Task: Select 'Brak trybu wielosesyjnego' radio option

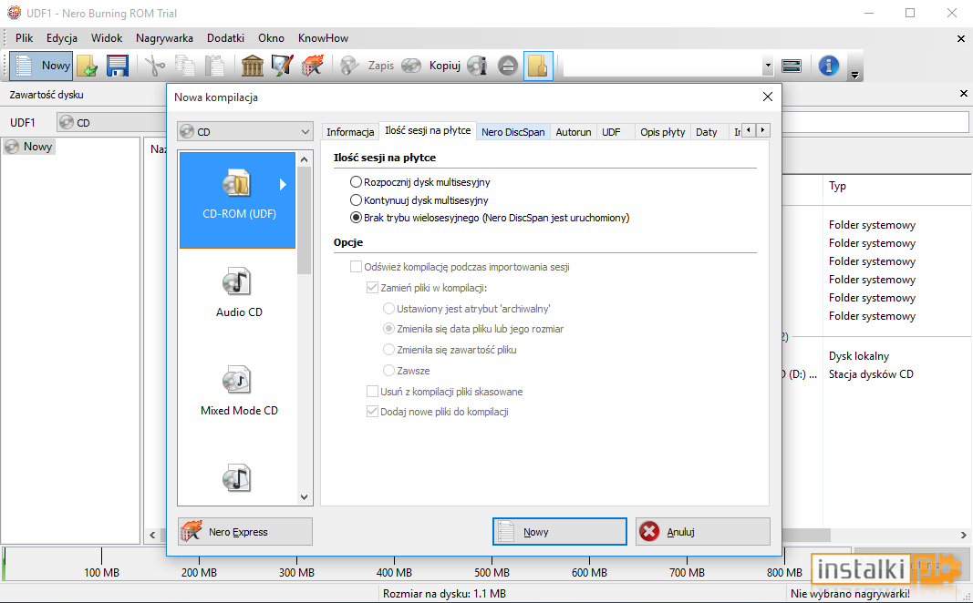Action: (357, 218)
